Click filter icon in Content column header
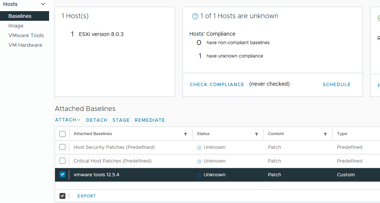Viewport: 380px width, 203px height. point(325,134)
